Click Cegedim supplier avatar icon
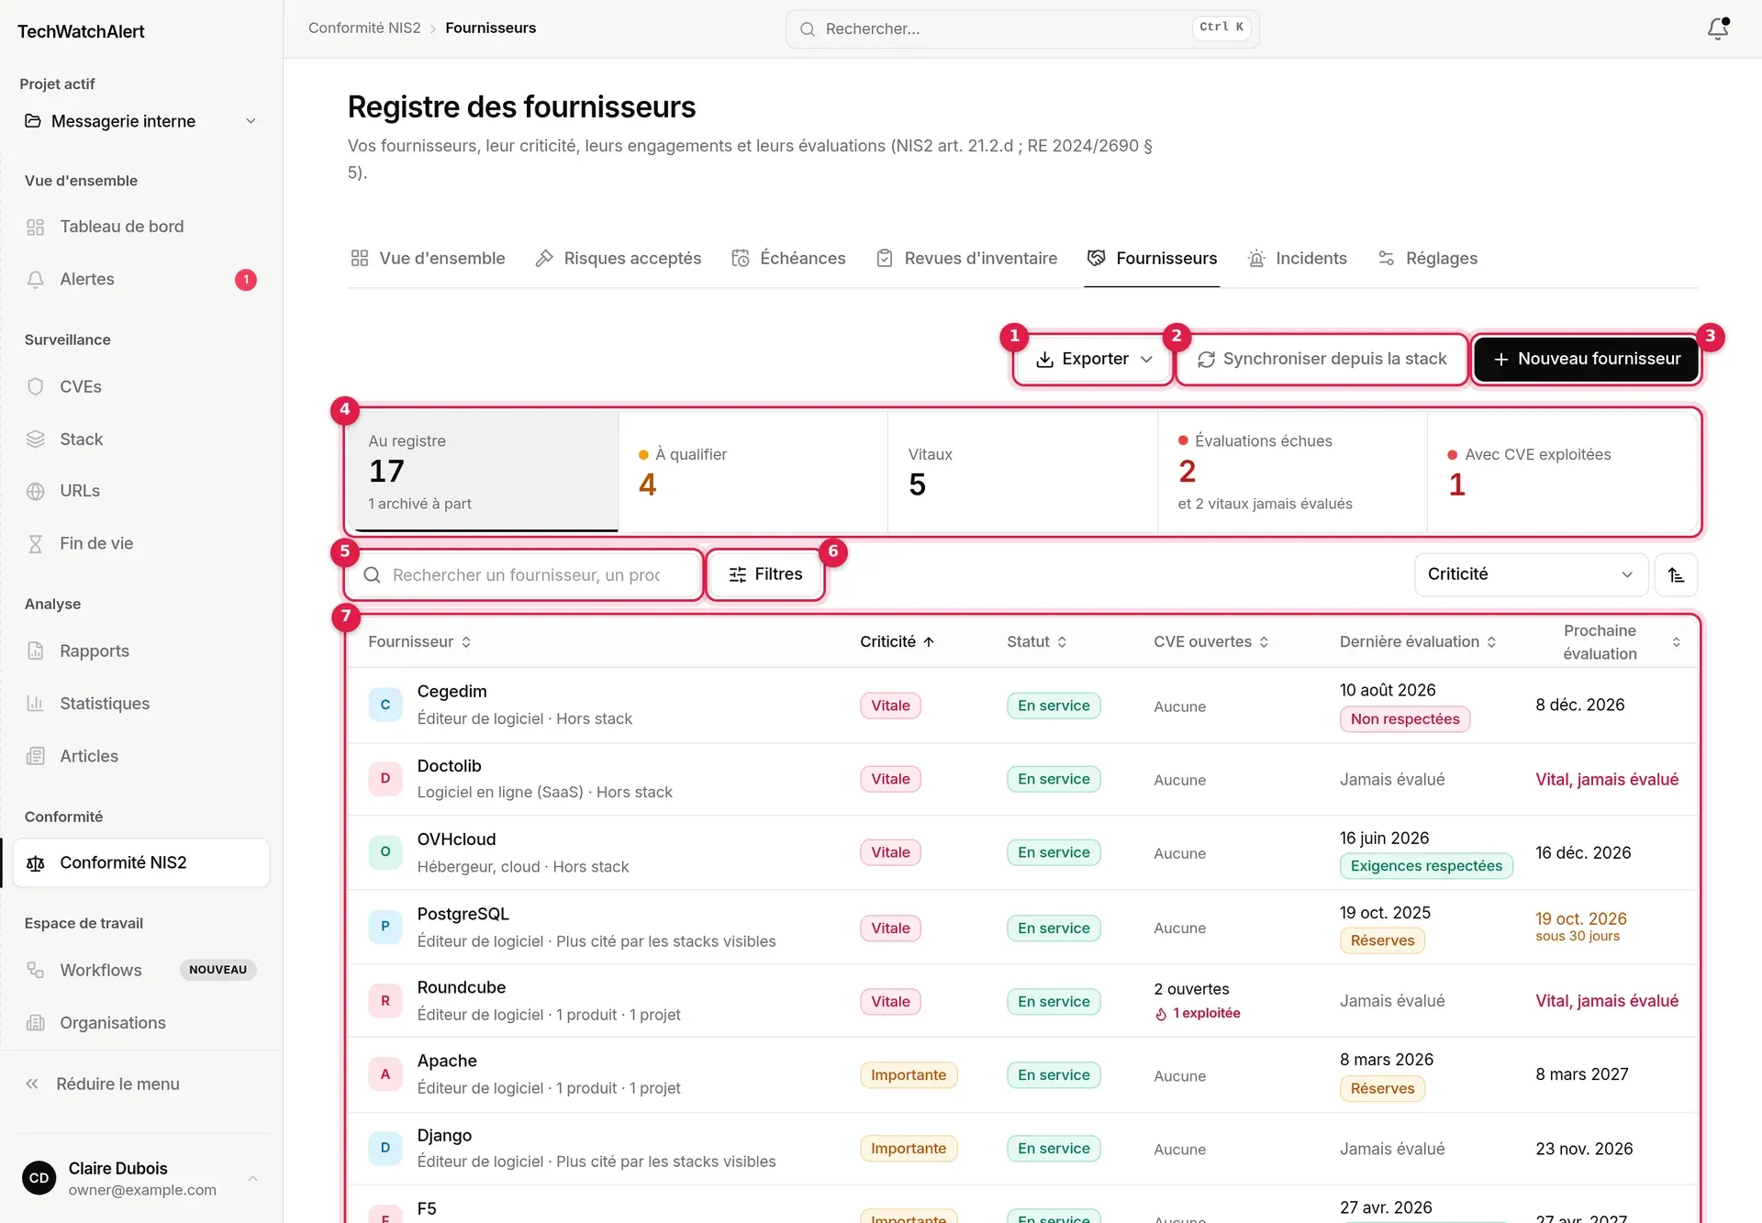The height and width of the screenshot is (1223, 1762). (385, 705)
